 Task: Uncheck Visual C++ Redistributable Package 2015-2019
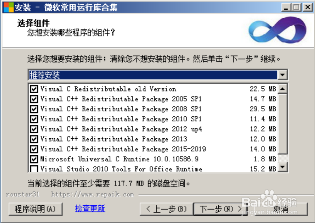(x=34, y=149)
